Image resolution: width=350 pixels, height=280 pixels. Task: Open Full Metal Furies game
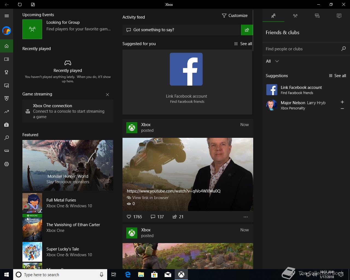tap(68, 203)
